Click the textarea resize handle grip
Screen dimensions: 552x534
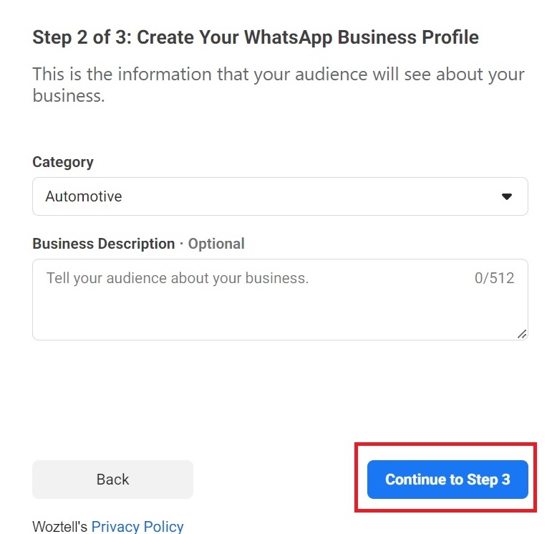[x=522, y=333]
